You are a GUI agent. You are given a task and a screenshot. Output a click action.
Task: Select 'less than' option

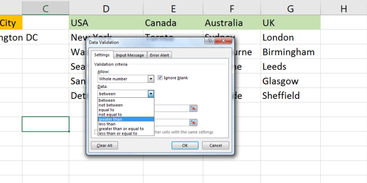(x=126, y=124)
